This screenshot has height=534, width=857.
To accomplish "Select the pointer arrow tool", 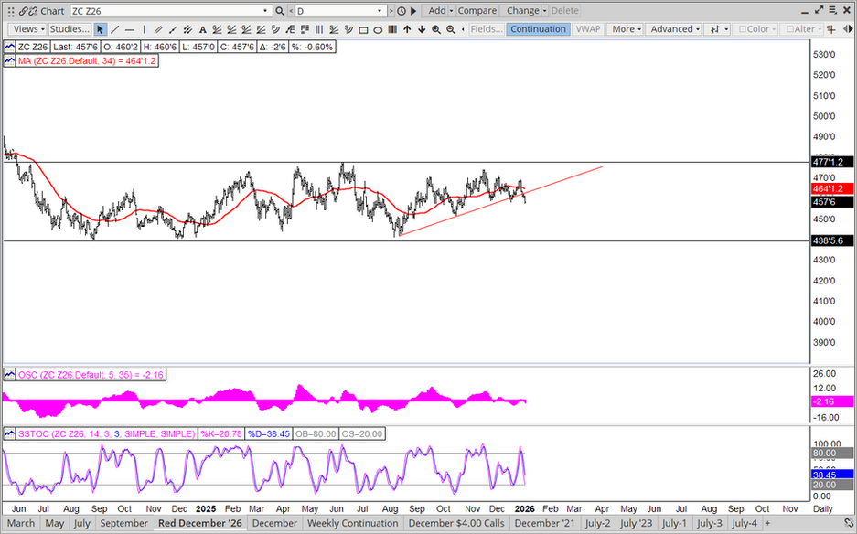I will pos(100,29).
